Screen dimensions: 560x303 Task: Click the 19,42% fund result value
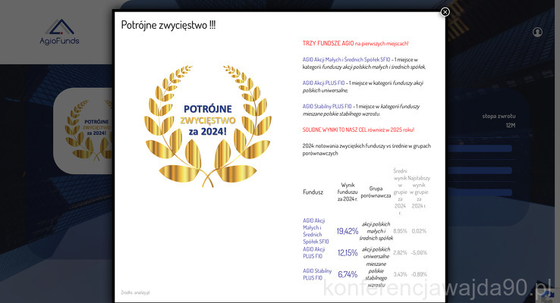point(348,231)
